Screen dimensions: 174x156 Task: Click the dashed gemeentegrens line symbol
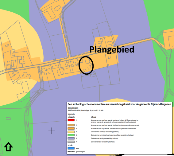point(71,152)
